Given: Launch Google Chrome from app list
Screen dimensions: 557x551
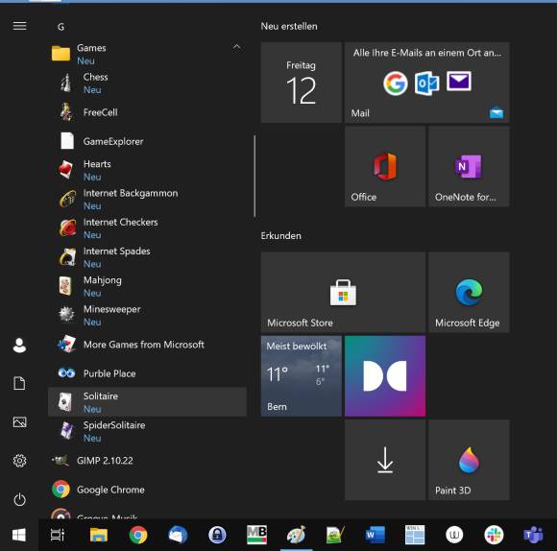Looking at the screenshot, I should (147, 490).
